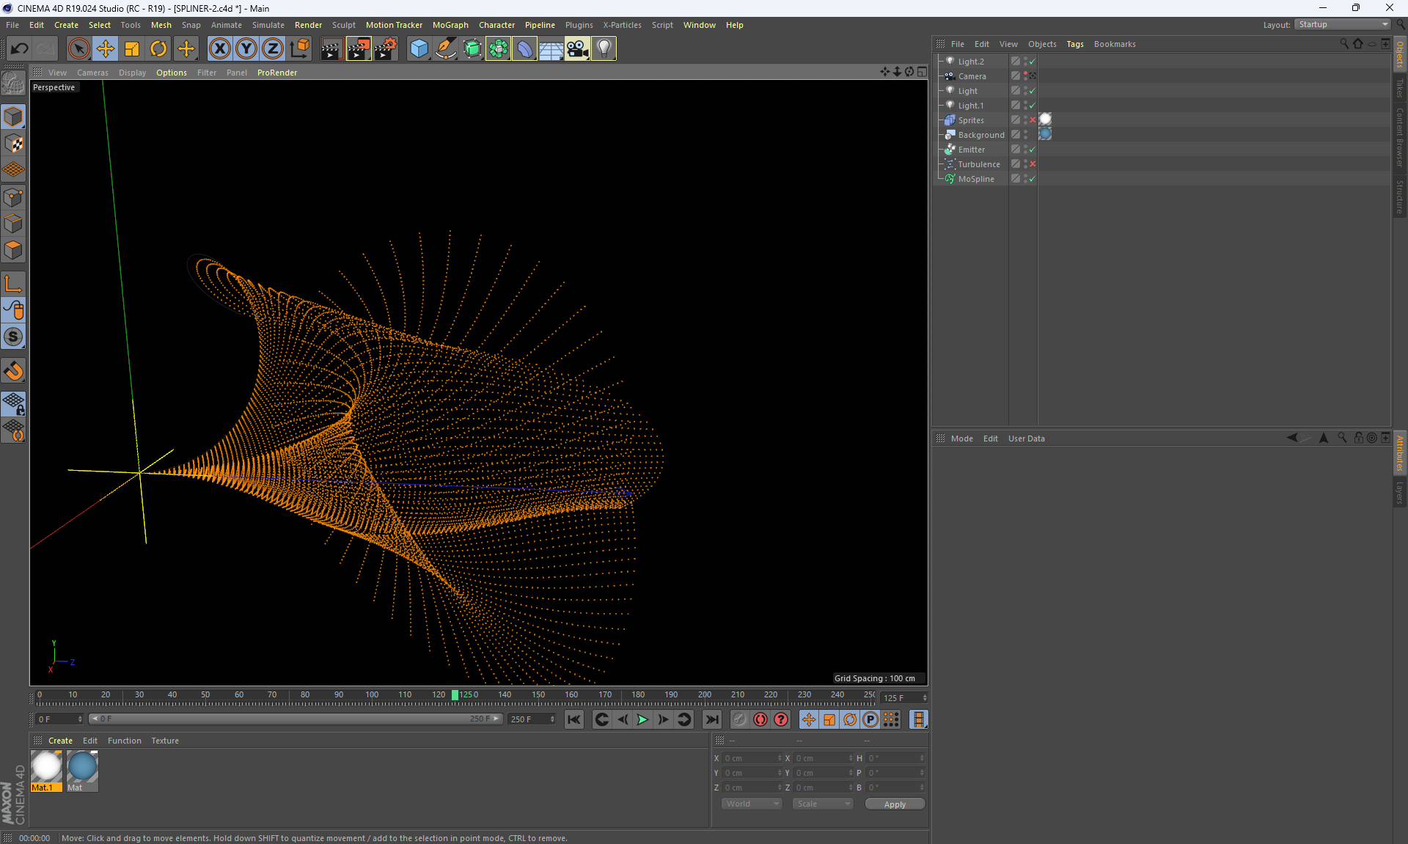Click the Undo arrow icon
Viewport: 1408px width, 844px height.
[x=19, y=49]
